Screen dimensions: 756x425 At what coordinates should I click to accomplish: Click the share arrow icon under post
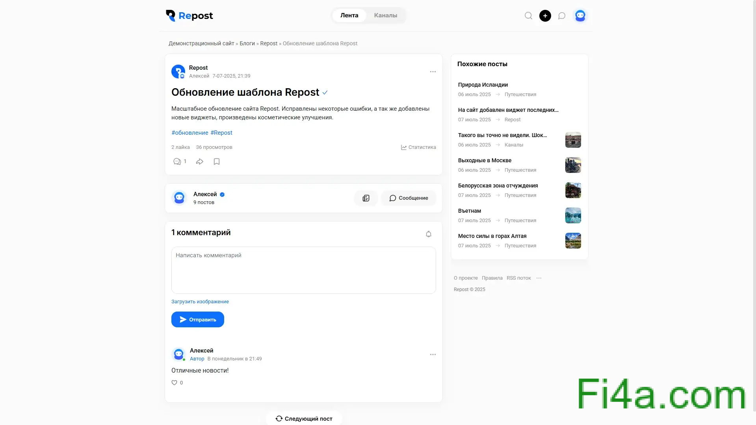coord(200,161)
